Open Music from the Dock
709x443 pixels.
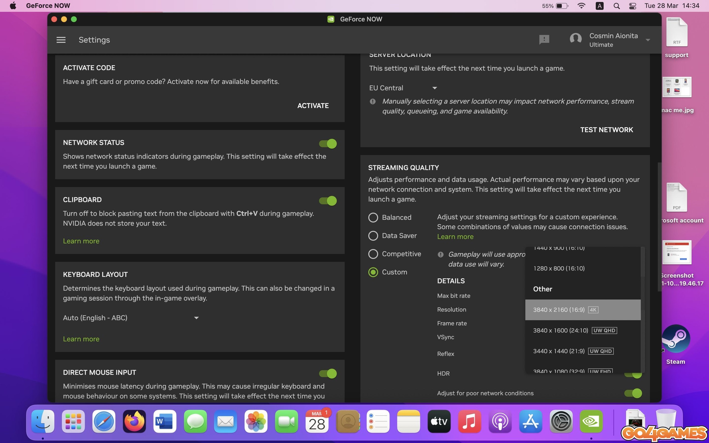[469, 421]
